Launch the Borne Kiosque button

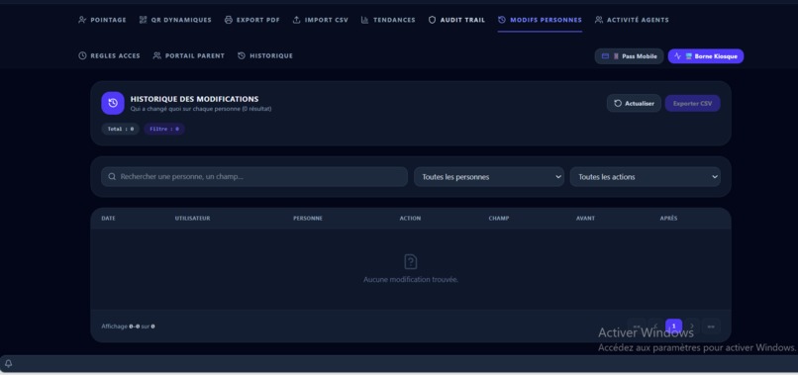tap(706, 56)
